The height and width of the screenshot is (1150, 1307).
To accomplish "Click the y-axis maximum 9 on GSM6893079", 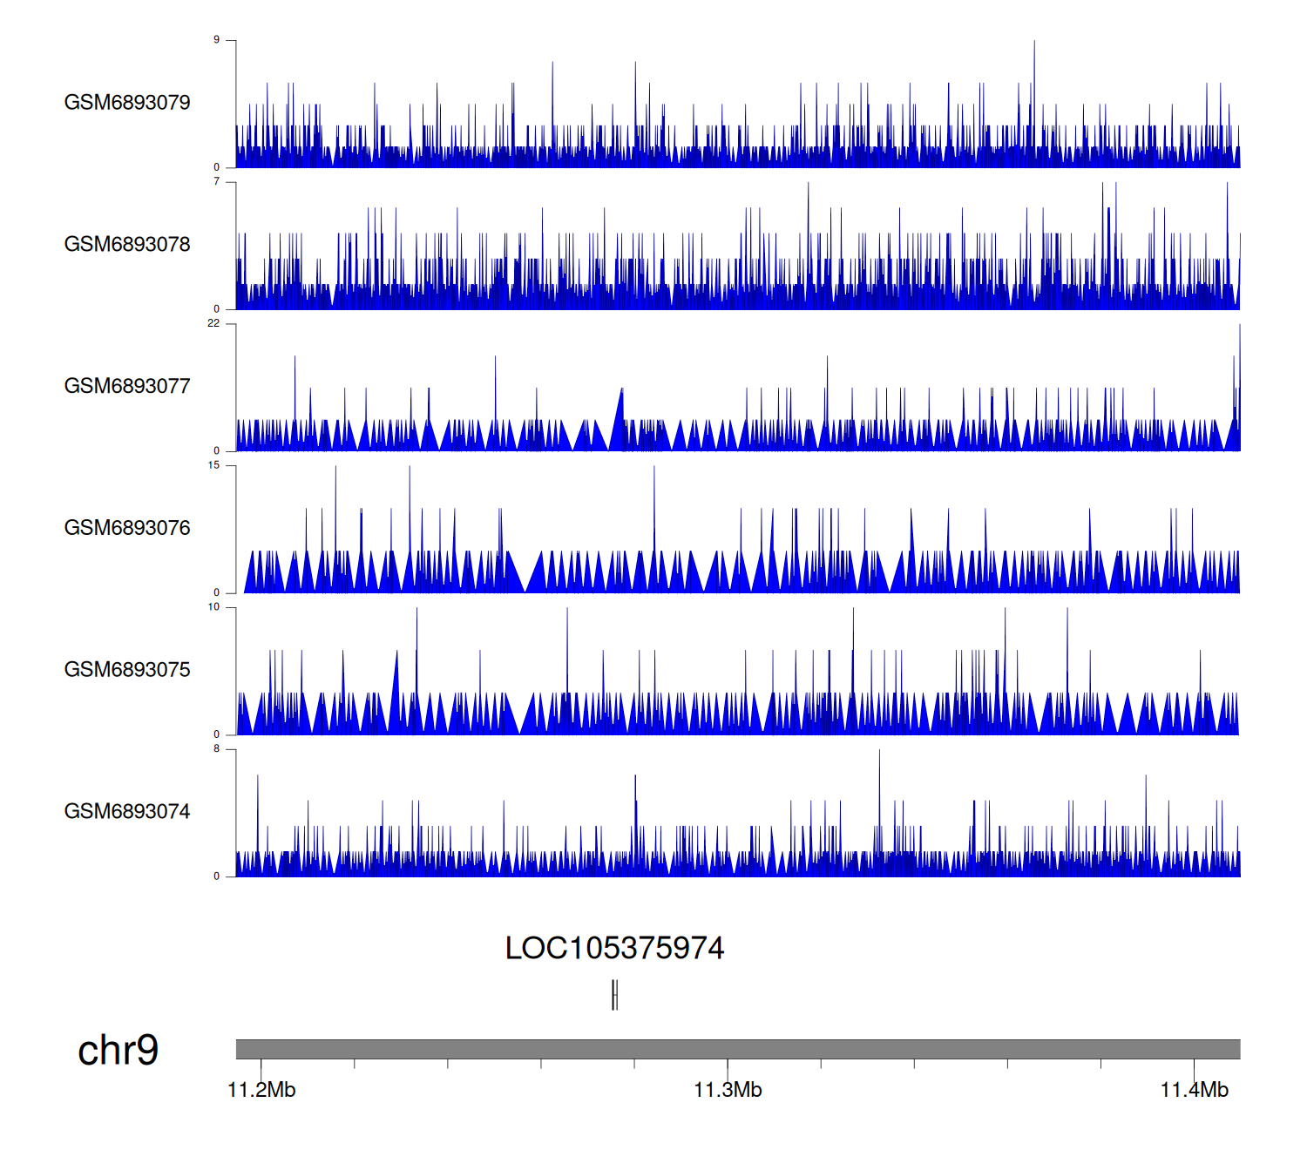I will tap(216, 40).
